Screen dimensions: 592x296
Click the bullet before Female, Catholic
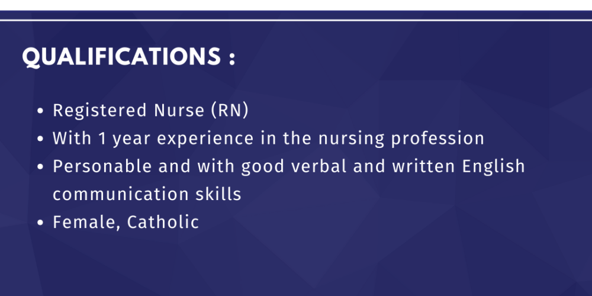tap(40, 224)
